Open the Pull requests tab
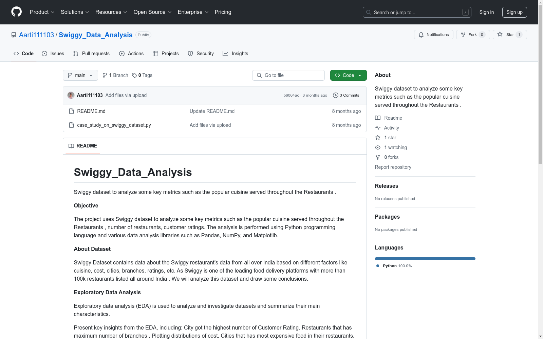 click(91, 54)
